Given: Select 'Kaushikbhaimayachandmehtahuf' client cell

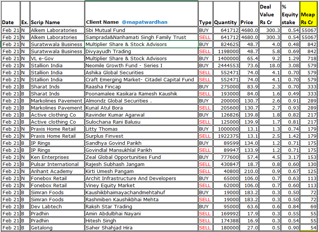Looking at the screenshot, I should (x=141, y=192).
